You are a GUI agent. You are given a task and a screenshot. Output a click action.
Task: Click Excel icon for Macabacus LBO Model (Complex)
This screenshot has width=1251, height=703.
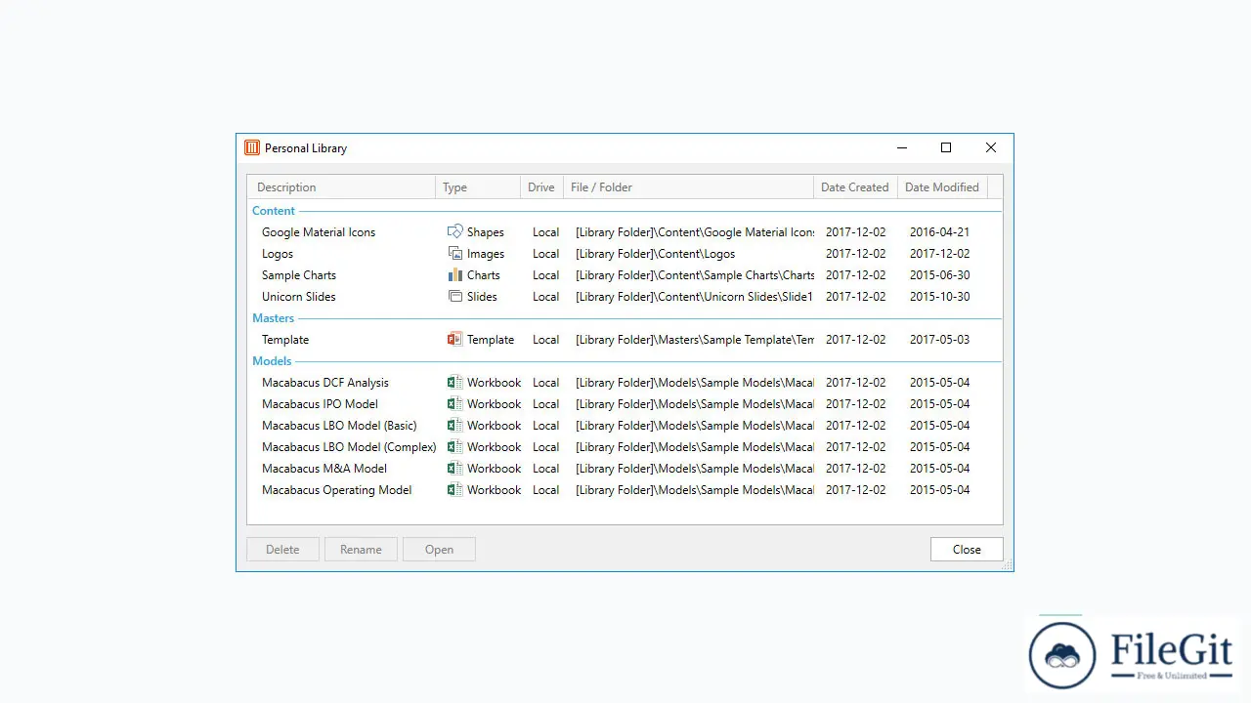pyautogui.click(x=454, y=446)
